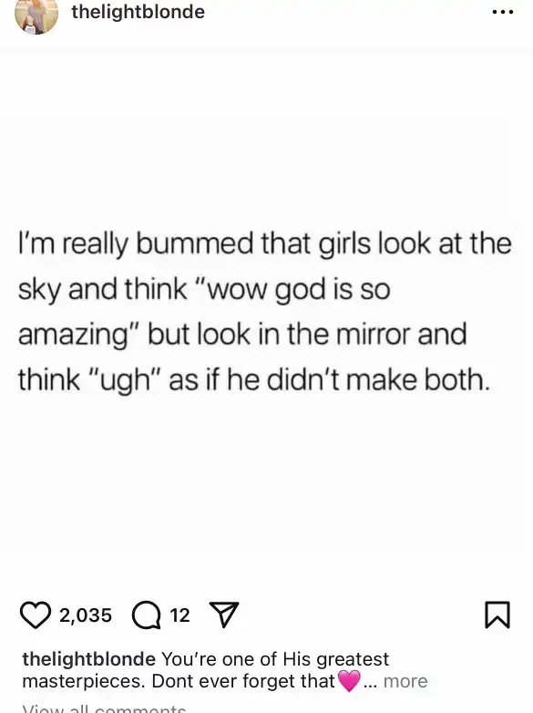
Task: Expand the caption with the more link
Action: [405, 681]
